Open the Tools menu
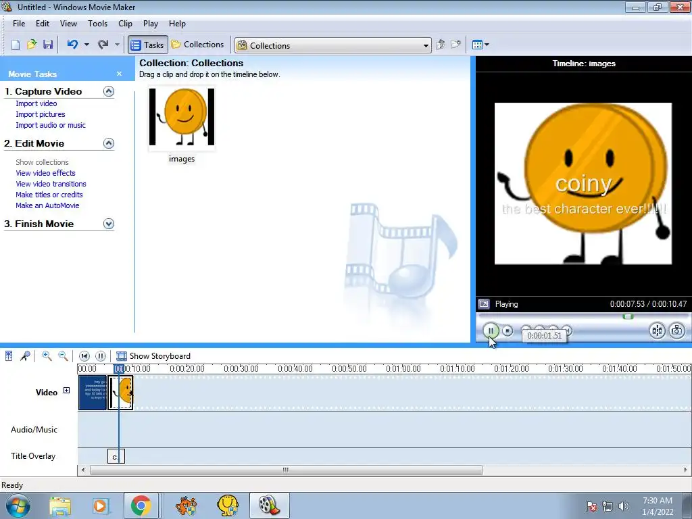This screenshot has width=692, height=519. pyautogui.click(x=97, y=24)
